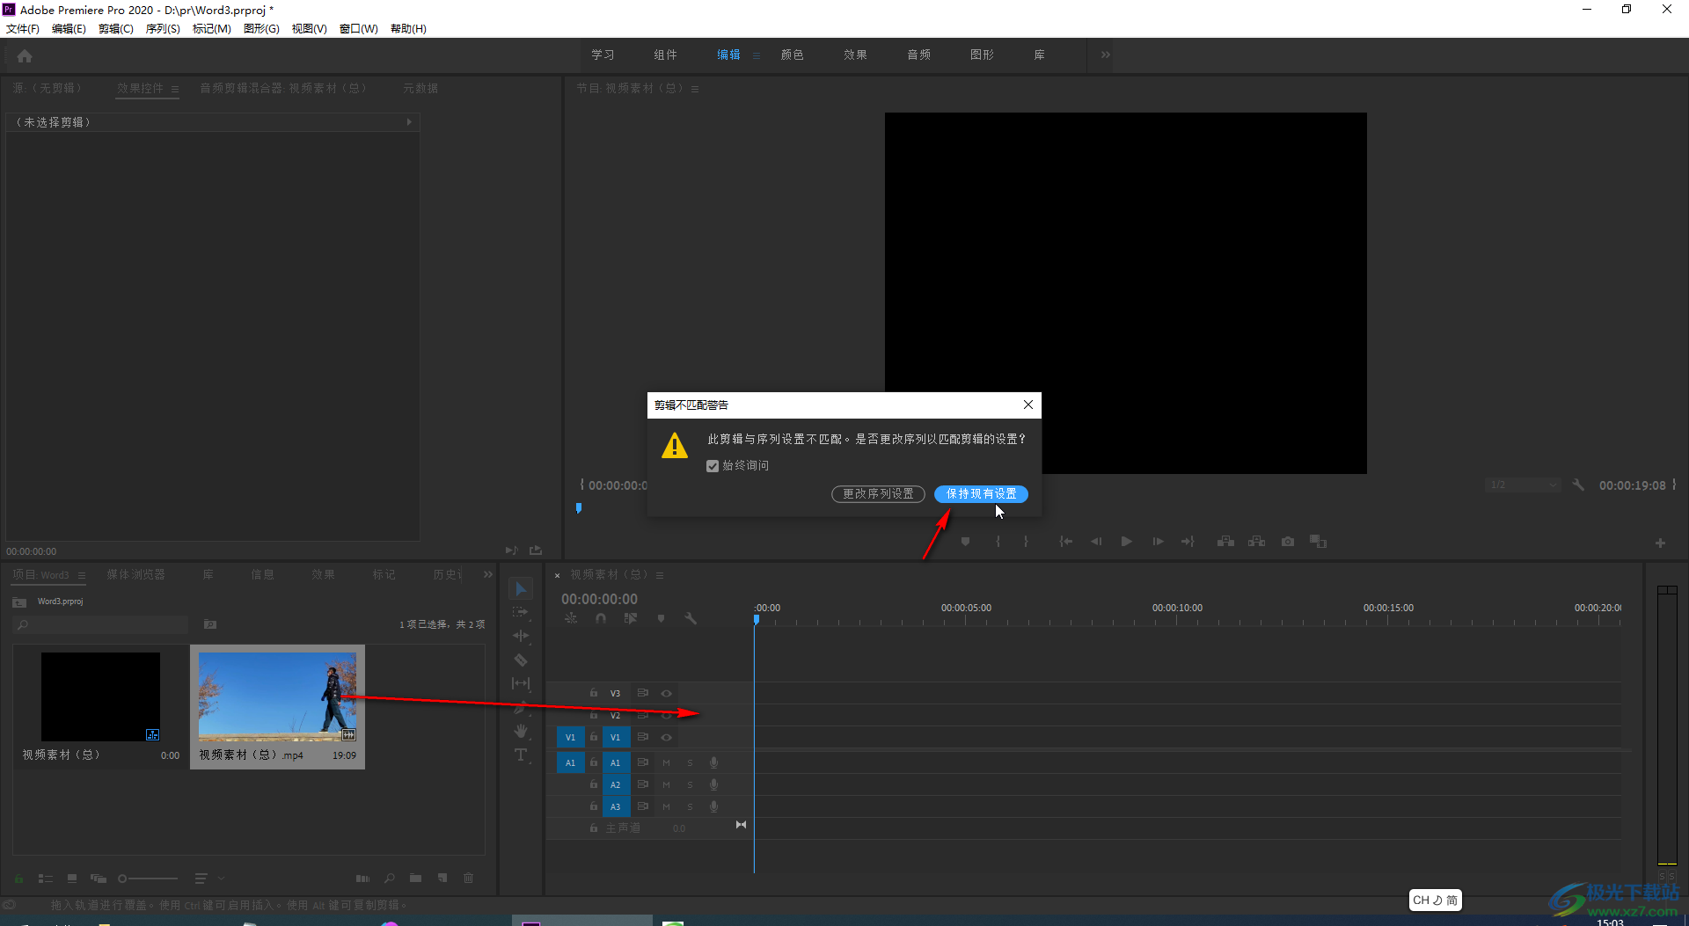The height and width of the screenshot is (926, 1689).
Task: Select the Hand tool
Action: click(521, 731)
